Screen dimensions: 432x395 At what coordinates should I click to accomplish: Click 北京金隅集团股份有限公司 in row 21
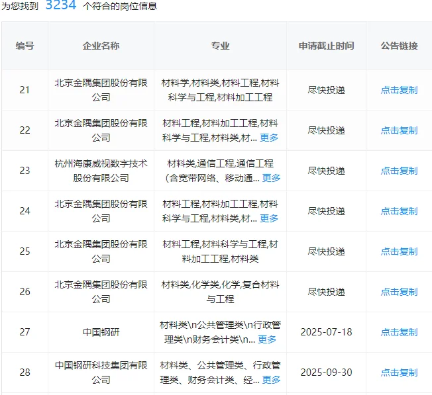pos(101,90)
